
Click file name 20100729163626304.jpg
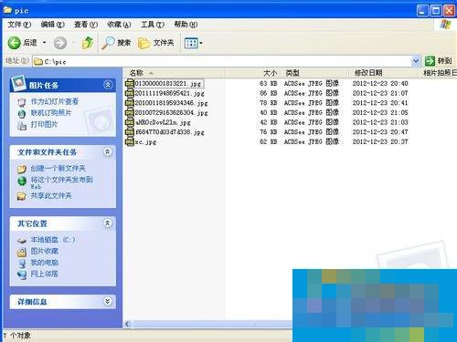pyautogui.click(x=171, y=112)
